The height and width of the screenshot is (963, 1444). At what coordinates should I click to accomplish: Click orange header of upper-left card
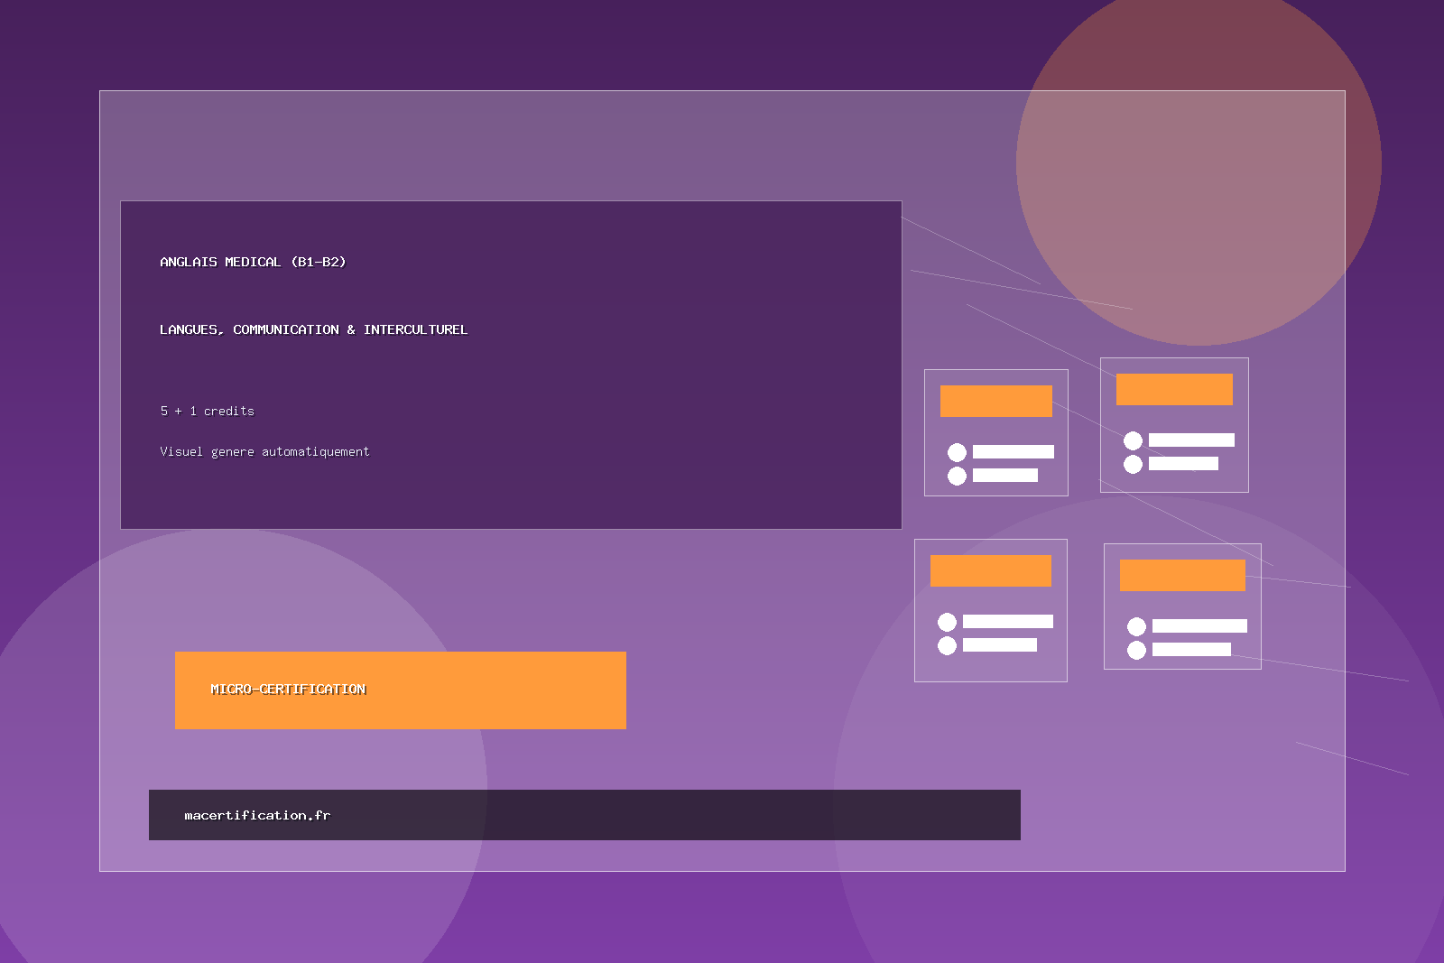pos(995,401)
